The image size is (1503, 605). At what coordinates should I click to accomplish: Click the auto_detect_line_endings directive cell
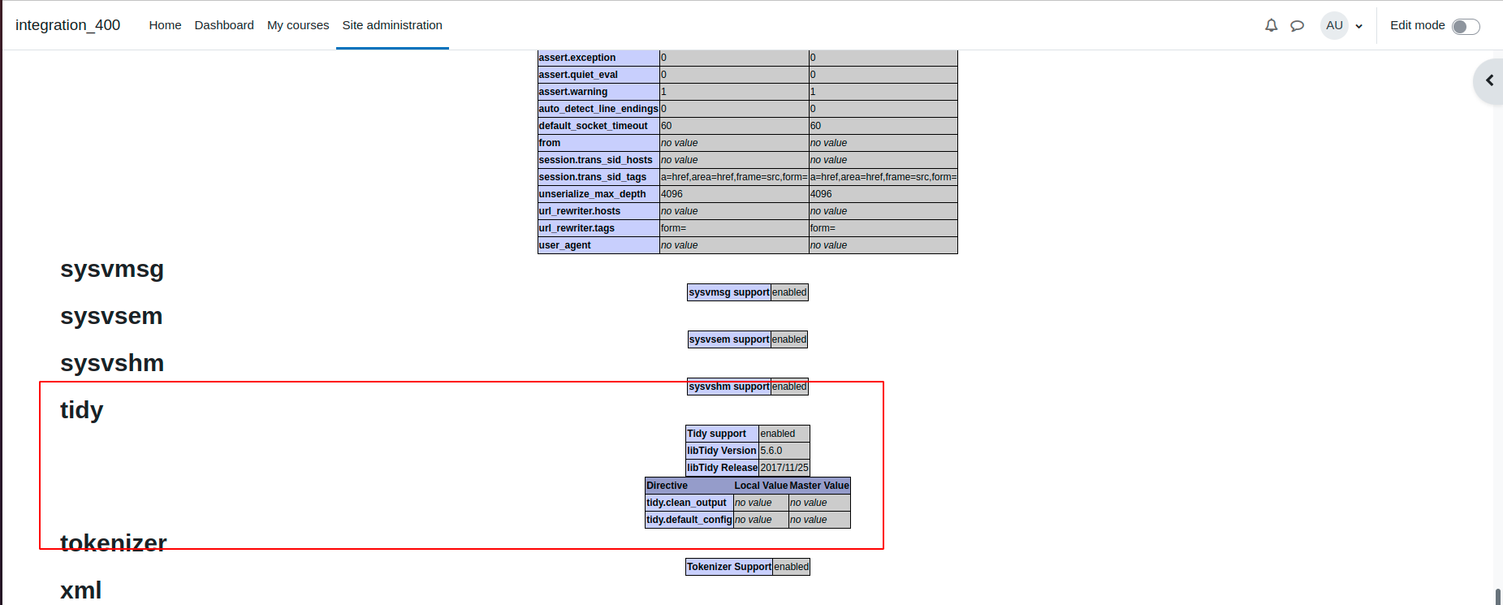(x=598, y=109)
